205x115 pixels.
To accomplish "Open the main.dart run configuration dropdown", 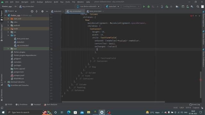I will coord(112,6).
